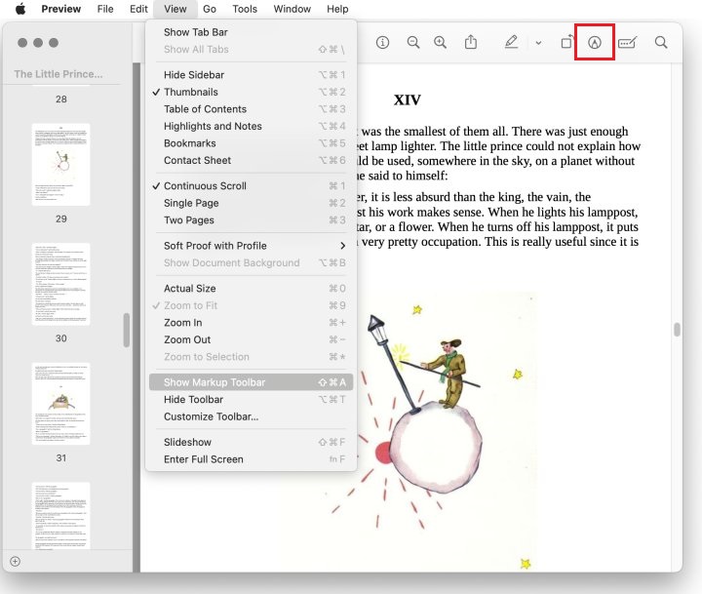Toggle the checked Thumbnails menu option
The width and height of the screenshot is (702, 594).
(x=191, y=92)
